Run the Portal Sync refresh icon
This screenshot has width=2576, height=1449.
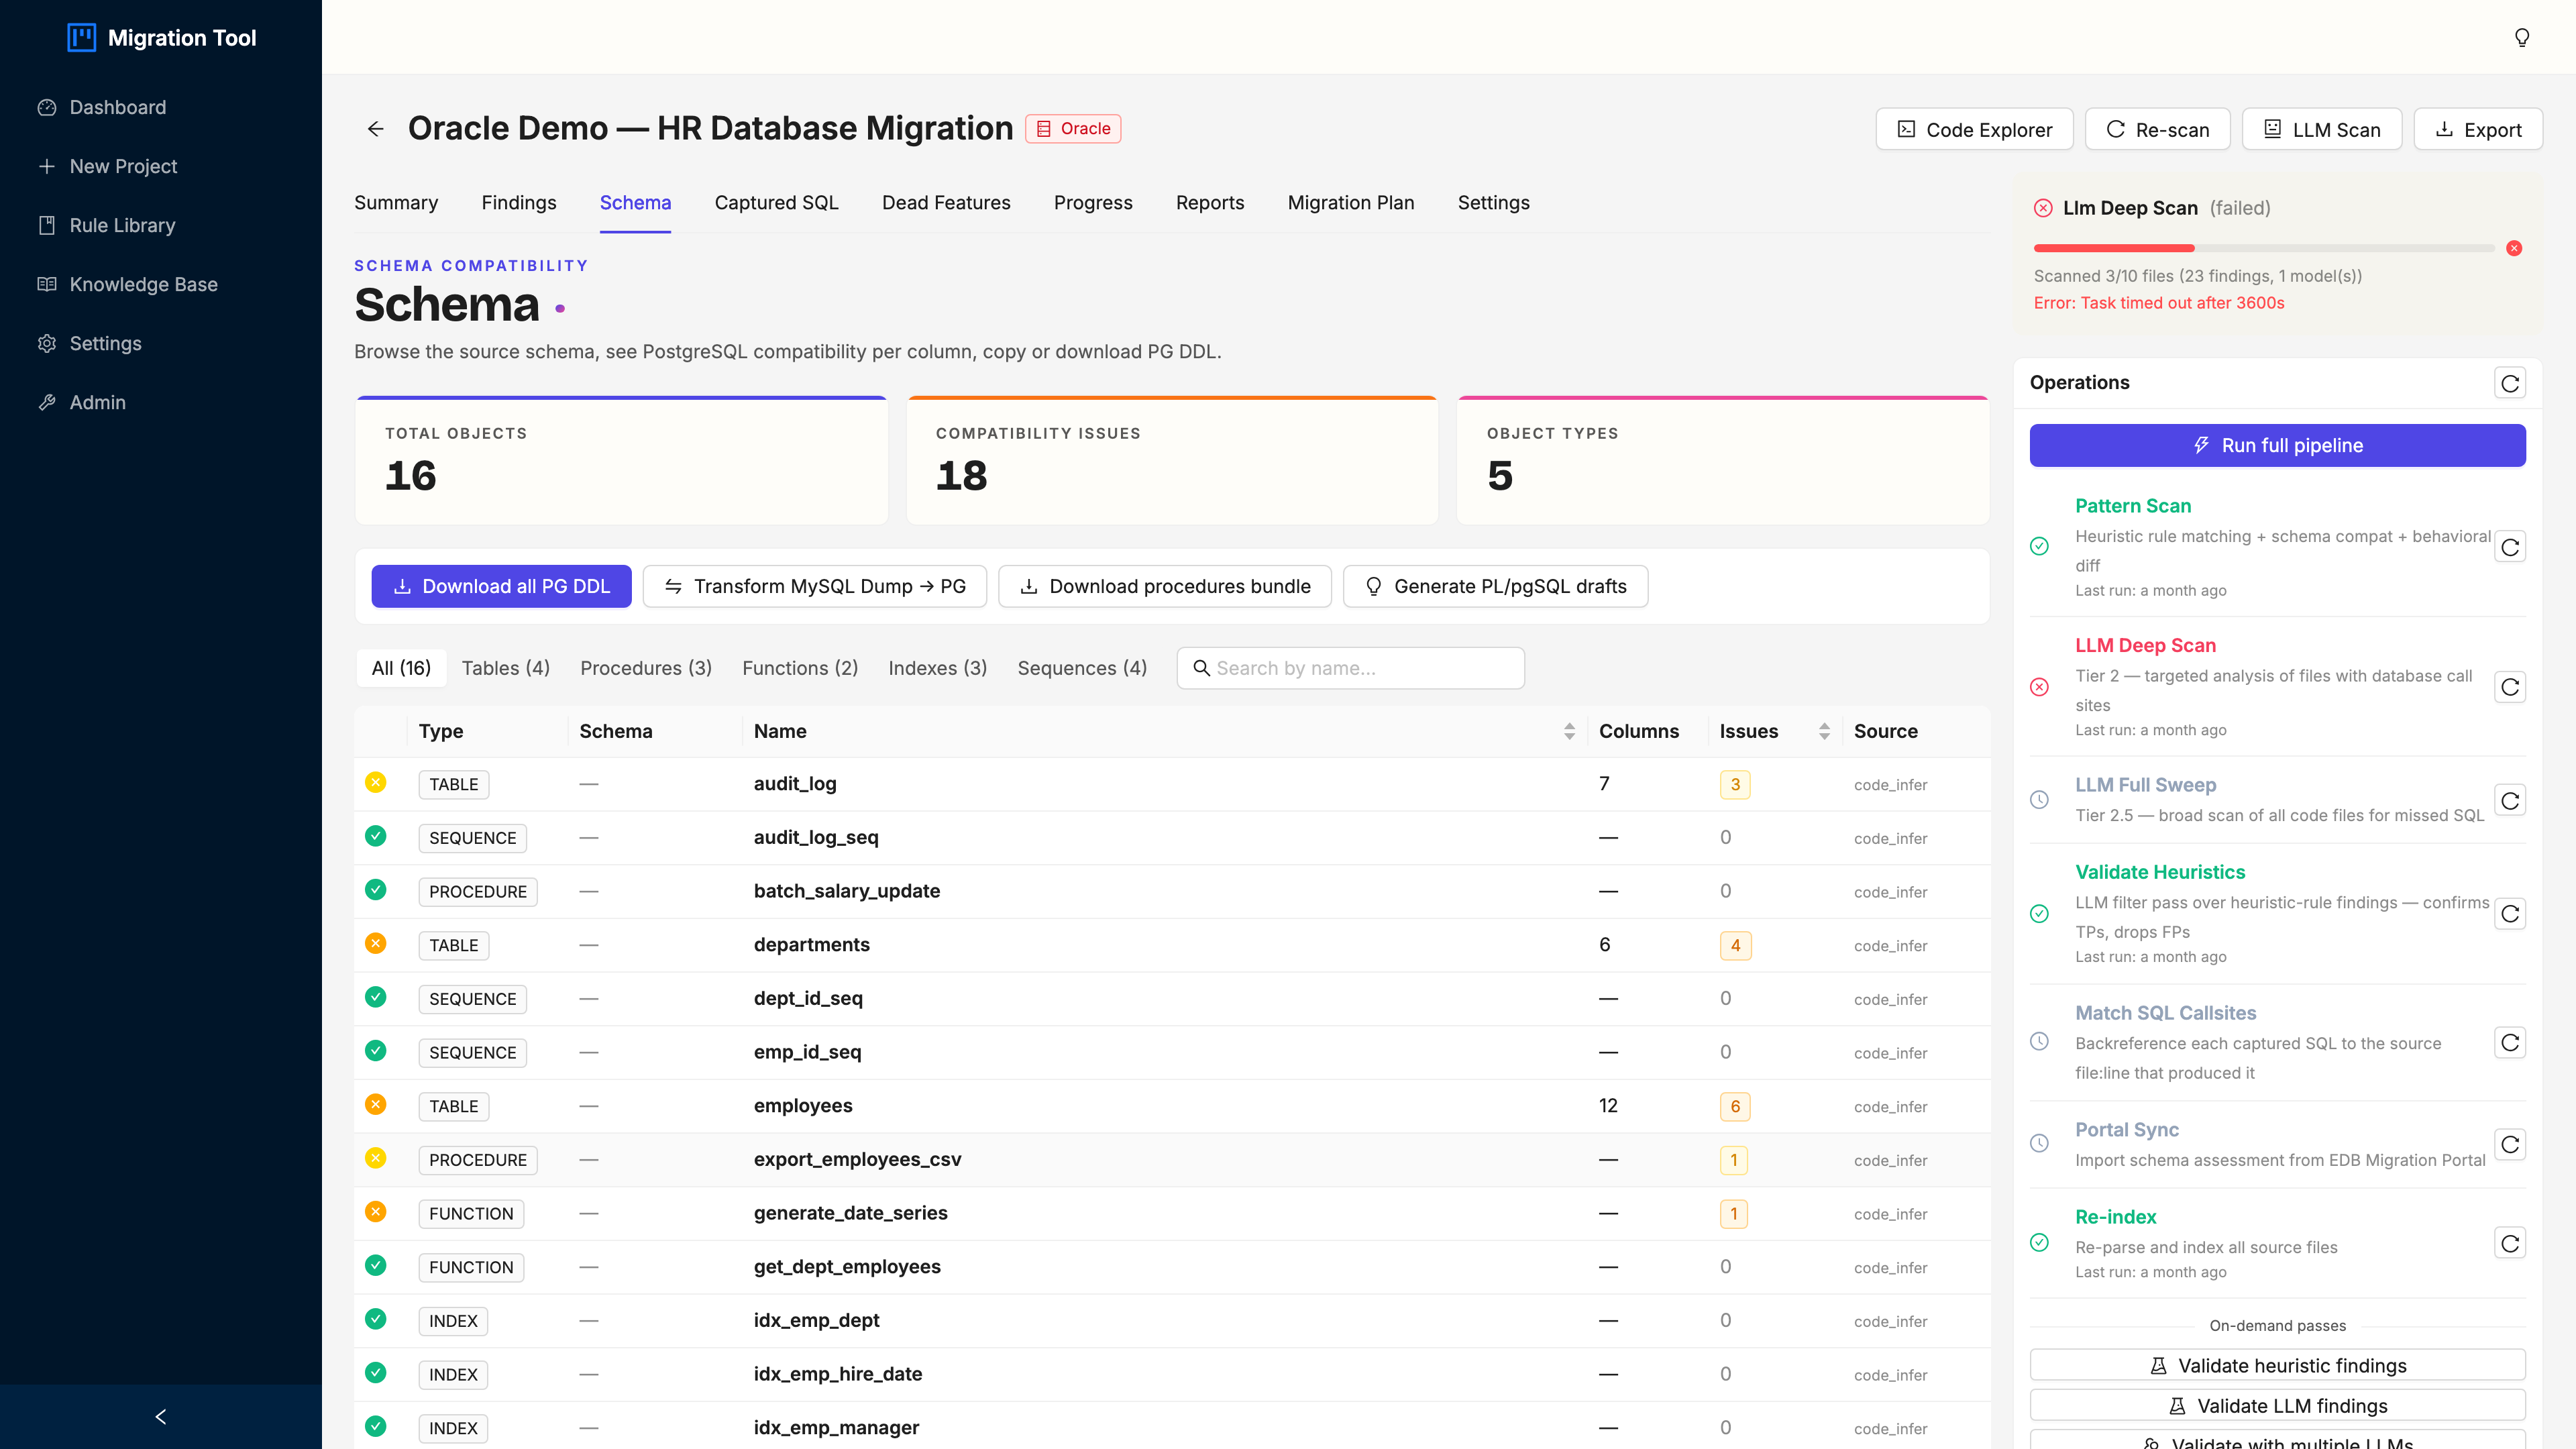[x=2510, y=1144]
